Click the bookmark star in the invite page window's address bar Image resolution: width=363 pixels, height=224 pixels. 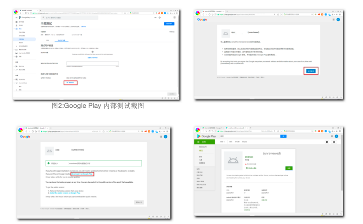(x=278, y=14)
